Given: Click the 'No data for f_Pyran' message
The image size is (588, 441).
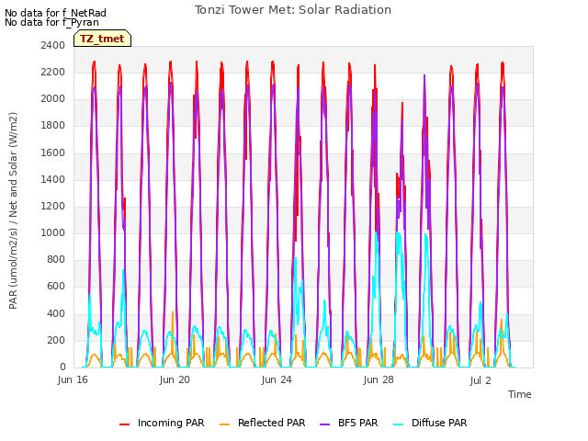Looking at the screenshot, I should [51, 22].
